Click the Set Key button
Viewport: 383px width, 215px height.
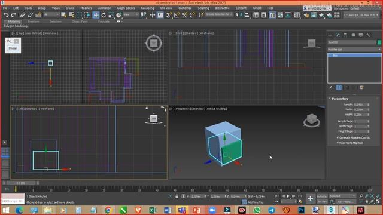tap(322, 202)
